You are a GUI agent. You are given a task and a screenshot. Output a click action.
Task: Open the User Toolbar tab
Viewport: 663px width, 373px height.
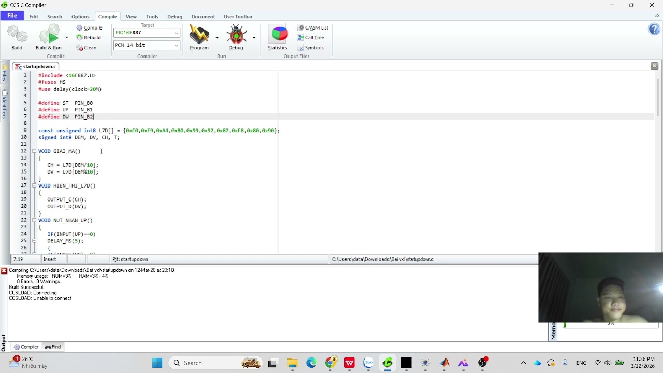[x=238, y=17]
